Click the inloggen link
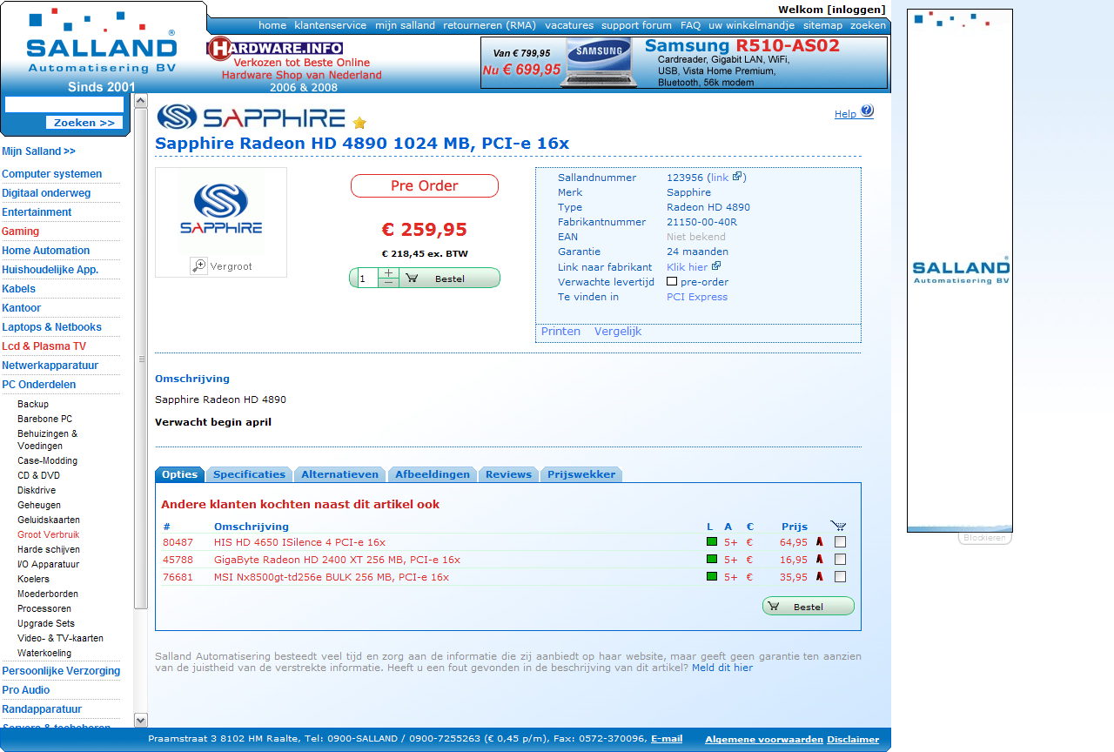Viewport: 1114px width, 752px height. [x=856, y=10]
